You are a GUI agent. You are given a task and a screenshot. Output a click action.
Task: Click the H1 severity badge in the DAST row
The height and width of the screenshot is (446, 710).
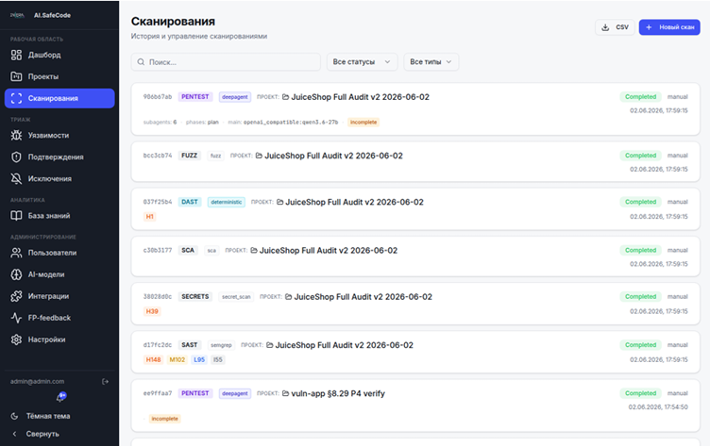(x=150, y=217)
